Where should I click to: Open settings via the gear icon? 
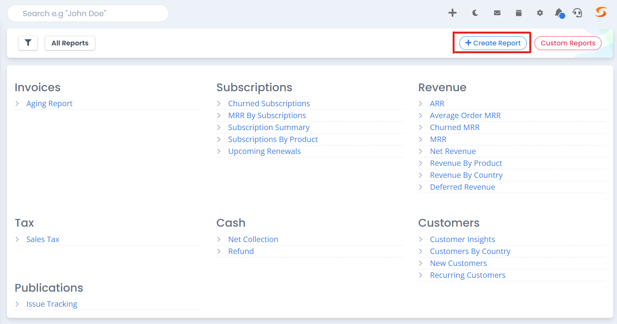click(540, 13)
